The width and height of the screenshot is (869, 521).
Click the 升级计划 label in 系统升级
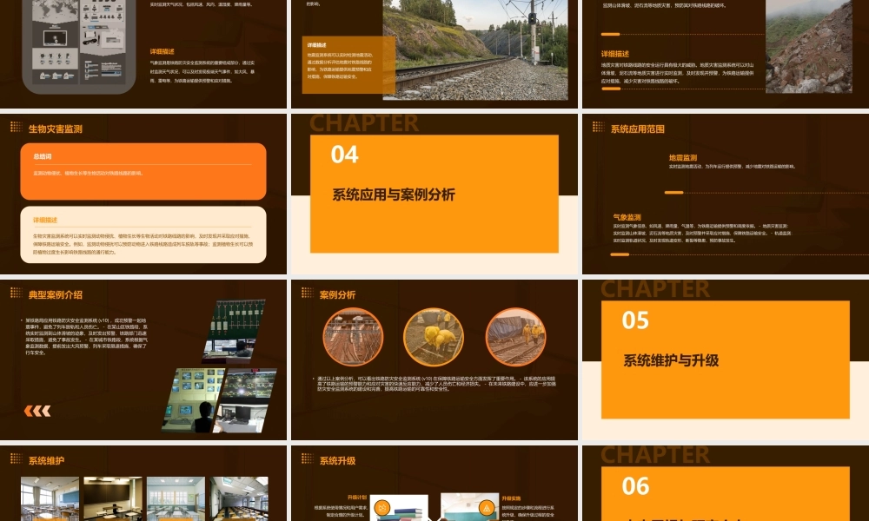357,498
